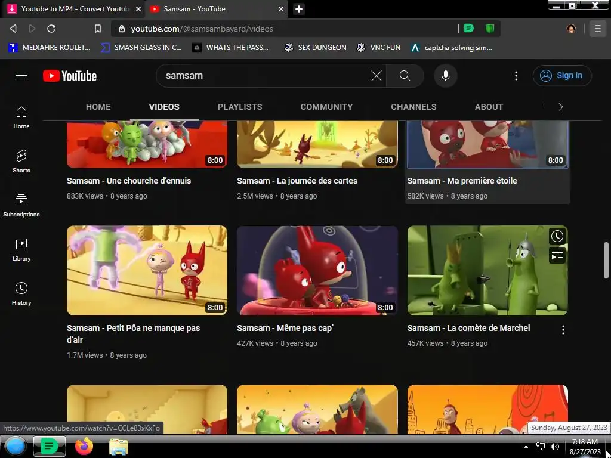The width and height of the screenshot is (611, 458).
Task: Click Add to queue on La comète thumbnail
Action: 557,255
